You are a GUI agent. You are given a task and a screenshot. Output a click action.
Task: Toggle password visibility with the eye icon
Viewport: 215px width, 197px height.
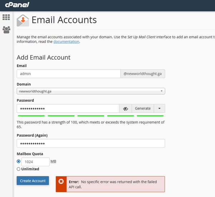click(x=125, y=108)
